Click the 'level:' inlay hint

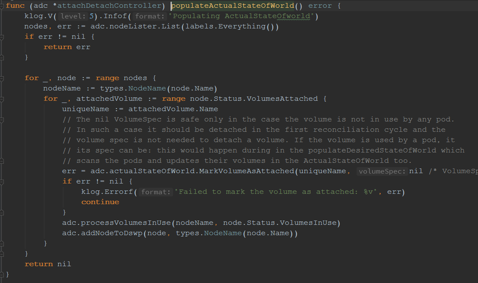coord(73,16)
